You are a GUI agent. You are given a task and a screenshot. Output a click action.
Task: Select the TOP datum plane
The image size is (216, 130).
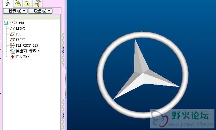point(18,34)
